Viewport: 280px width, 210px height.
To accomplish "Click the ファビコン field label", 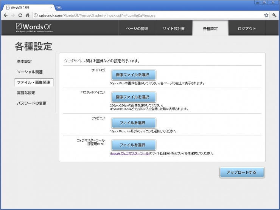I will [98, 118].
